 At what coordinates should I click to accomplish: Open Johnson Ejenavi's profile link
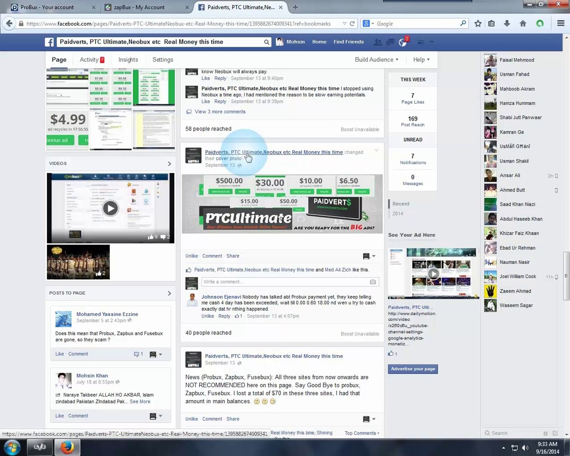[x=221, y=297]
